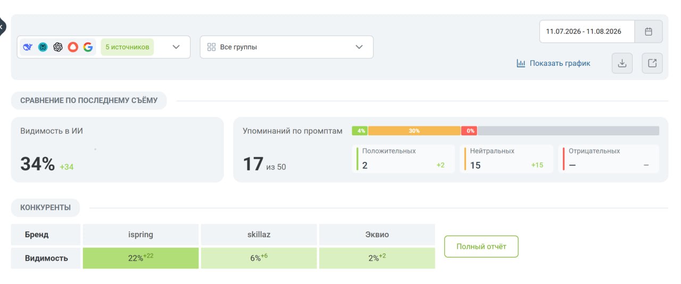Click the Google source icon
Image resolution: width=681 pixels, height=284 pixels.
[x=88, y=47]
